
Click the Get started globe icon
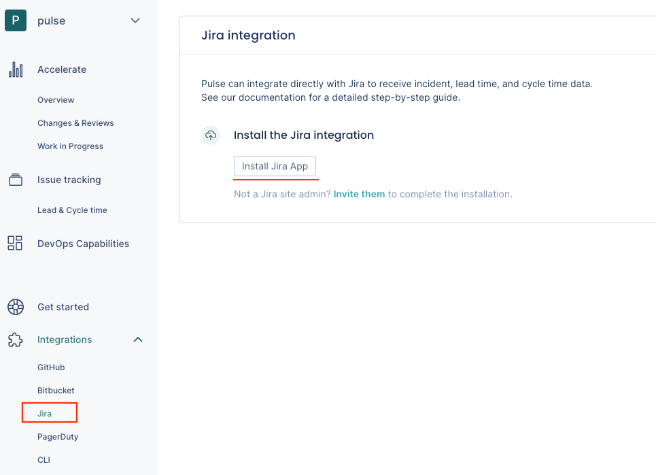[15, 307]
